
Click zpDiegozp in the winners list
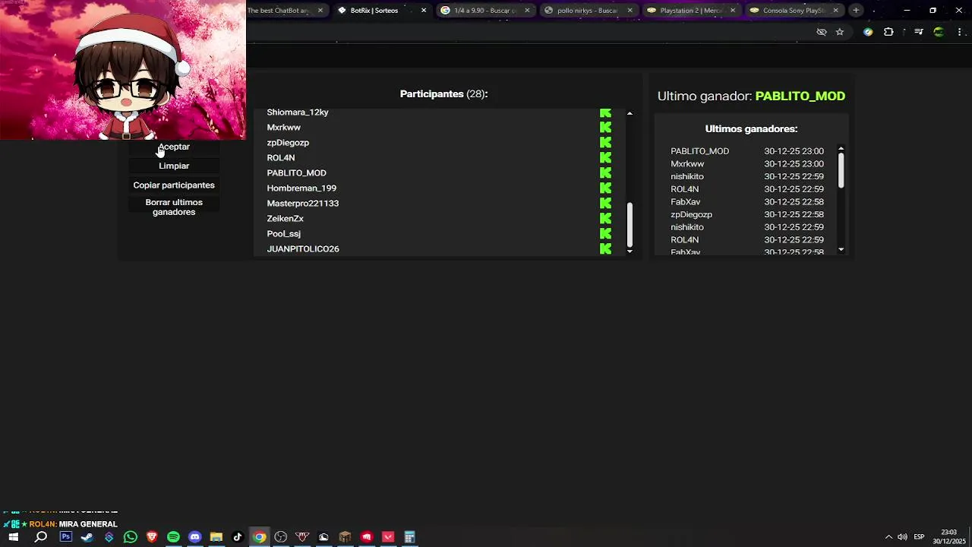coord(691,214)
